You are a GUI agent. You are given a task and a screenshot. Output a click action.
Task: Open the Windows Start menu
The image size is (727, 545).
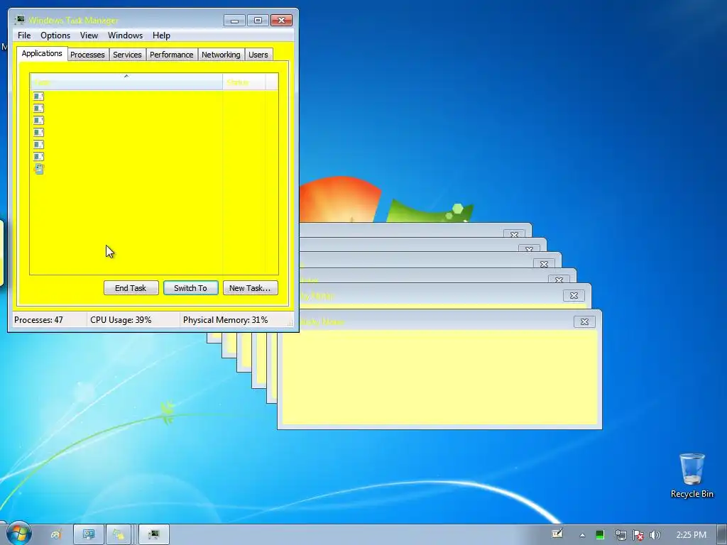18,533
